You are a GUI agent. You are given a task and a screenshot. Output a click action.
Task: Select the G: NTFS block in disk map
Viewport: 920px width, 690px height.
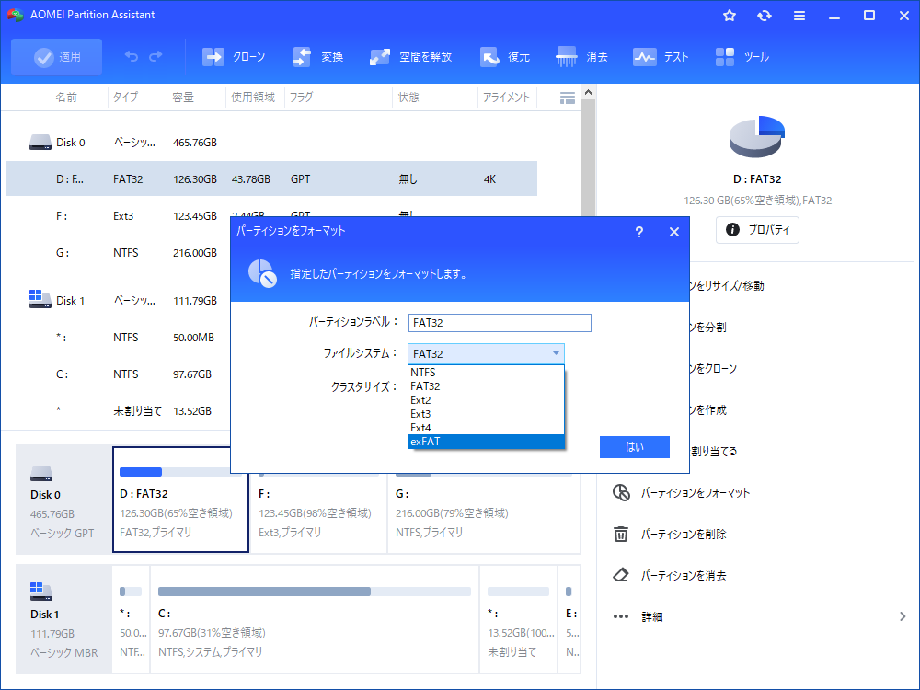[484, 512]
